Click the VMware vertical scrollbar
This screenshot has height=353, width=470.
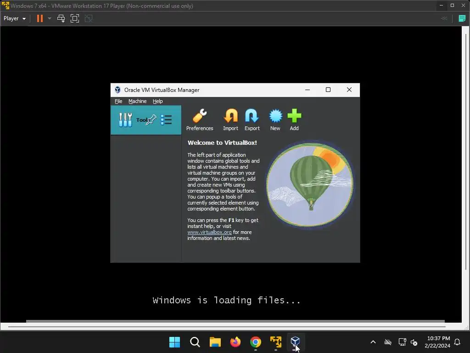(x=466, y=152)
